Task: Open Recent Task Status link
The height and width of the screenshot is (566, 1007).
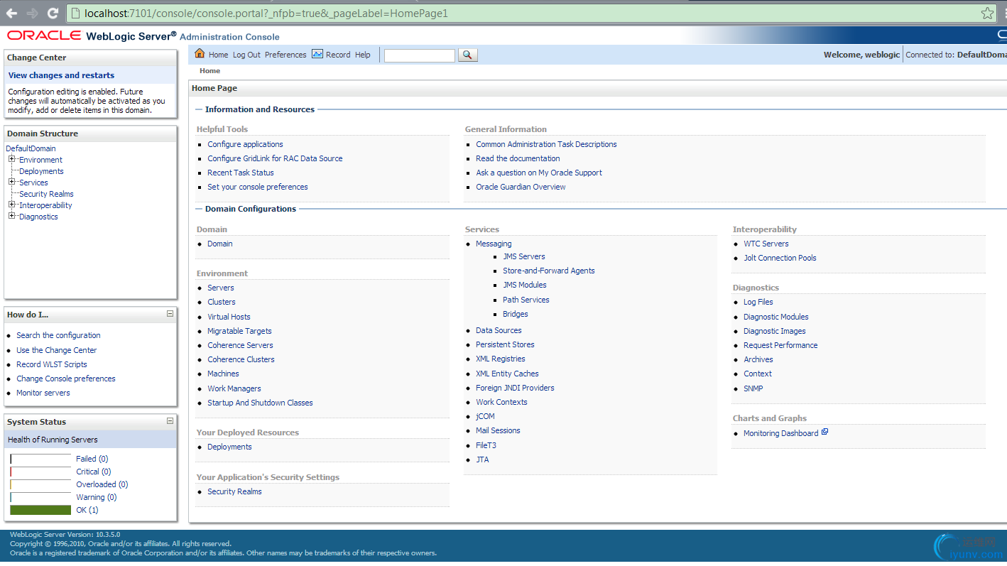Action: point(241,173)
